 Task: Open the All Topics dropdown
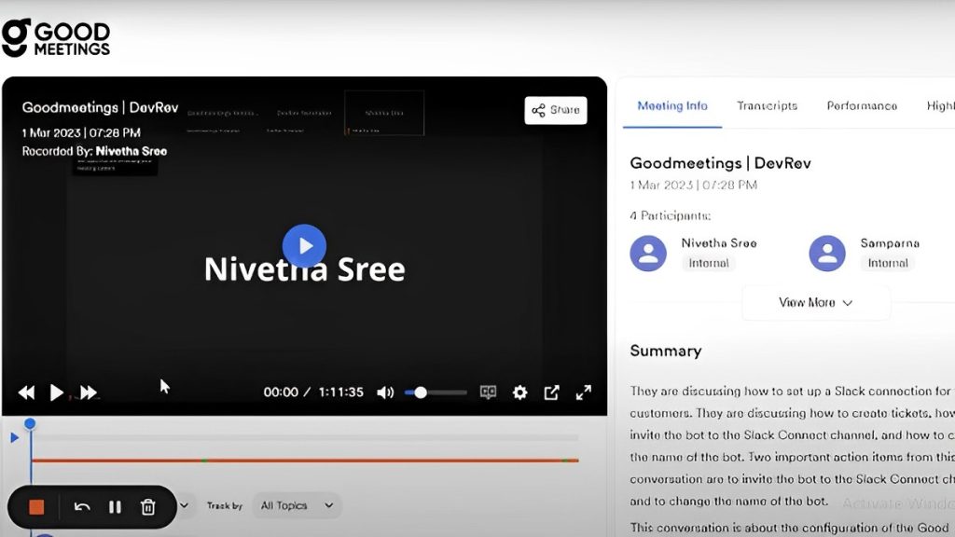297,505
